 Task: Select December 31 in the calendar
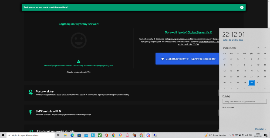258,83
